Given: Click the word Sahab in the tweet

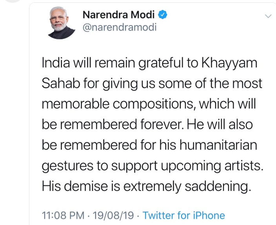Looking at the screenshot, I should pyautogui.click(x=60, y=85).
